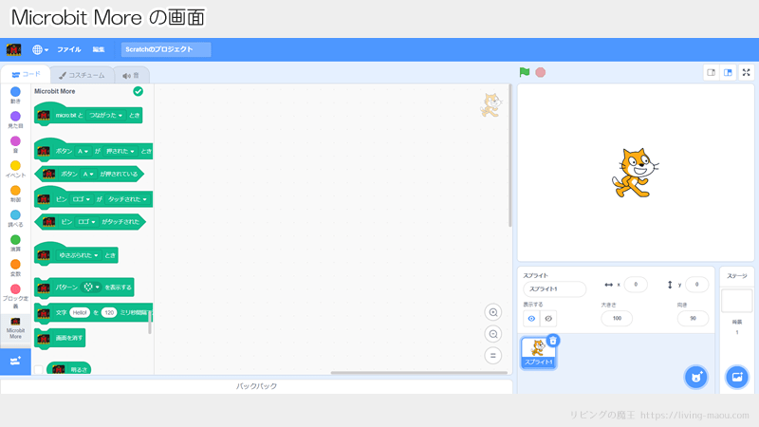Select the stage backdrop thumbnail

pos(737,301)
